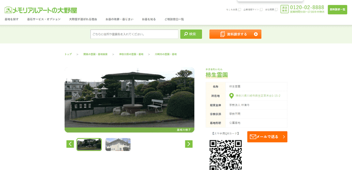Open 会社概要 link
Image resolution: width=352 pixels, height=170 pixels.
pos(271,10)
